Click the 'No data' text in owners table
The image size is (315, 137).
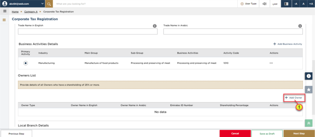pyautogui.click(x=160, y=112)
